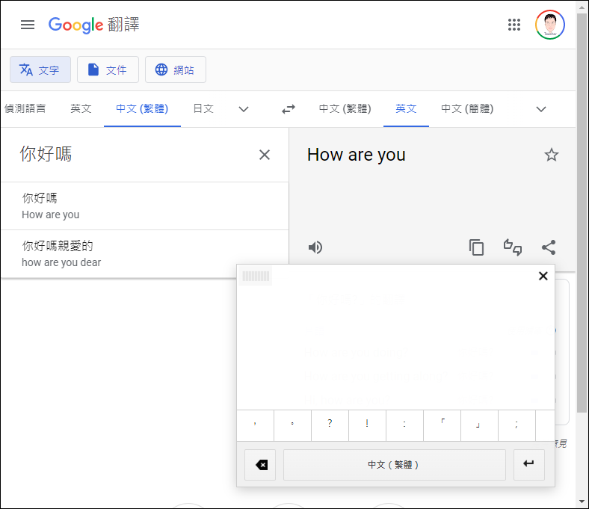Viewport: 589px width, 509px height.
Task: Choose 中文 (繁體) as source language
Action: 142,109
